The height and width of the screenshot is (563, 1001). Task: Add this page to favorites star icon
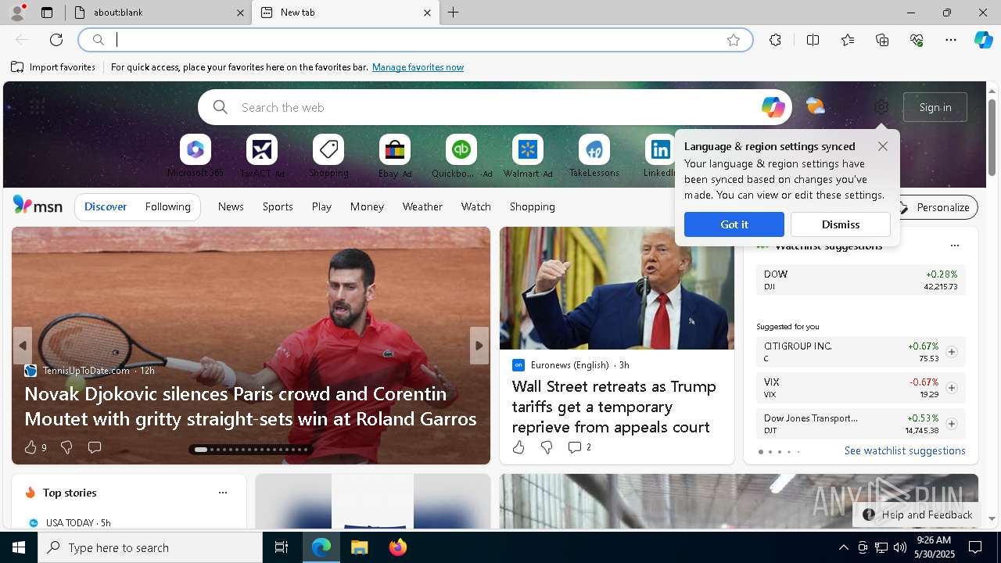pyautogui.click(x=734, y=40)
